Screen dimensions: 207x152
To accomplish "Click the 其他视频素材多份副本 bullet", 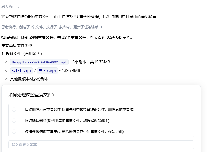I will click(29, 79).
